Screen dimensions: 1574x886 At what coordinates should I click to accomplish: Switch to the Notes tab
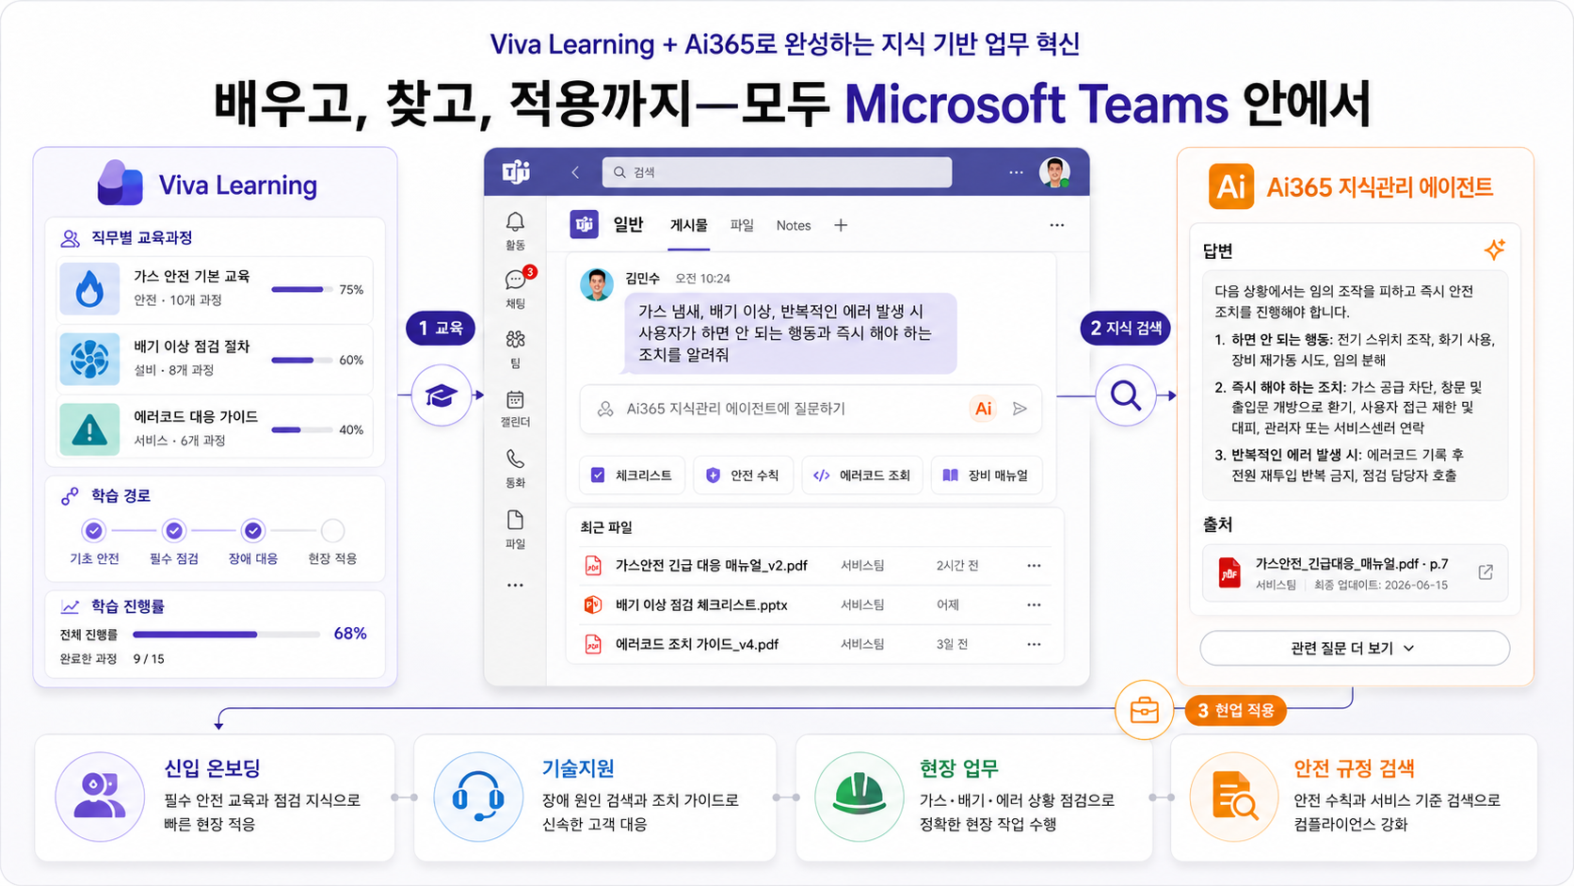[x=794, y=226]
